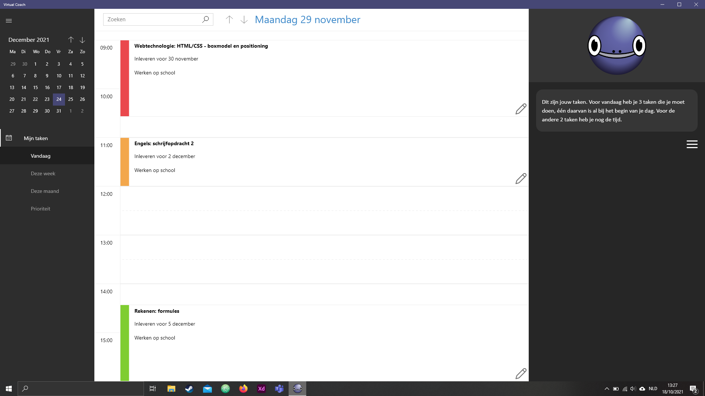Click the virtual coach avatar
The width and height of the screenshot is (705, 396).
tap(617, 45)
